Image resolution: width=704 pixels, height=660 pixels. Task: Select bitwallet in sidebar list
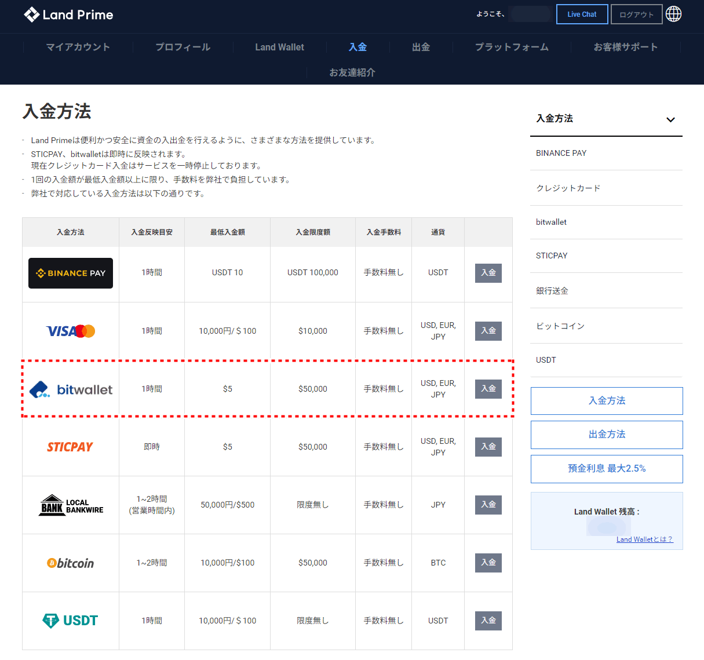[x=606, y=222]
